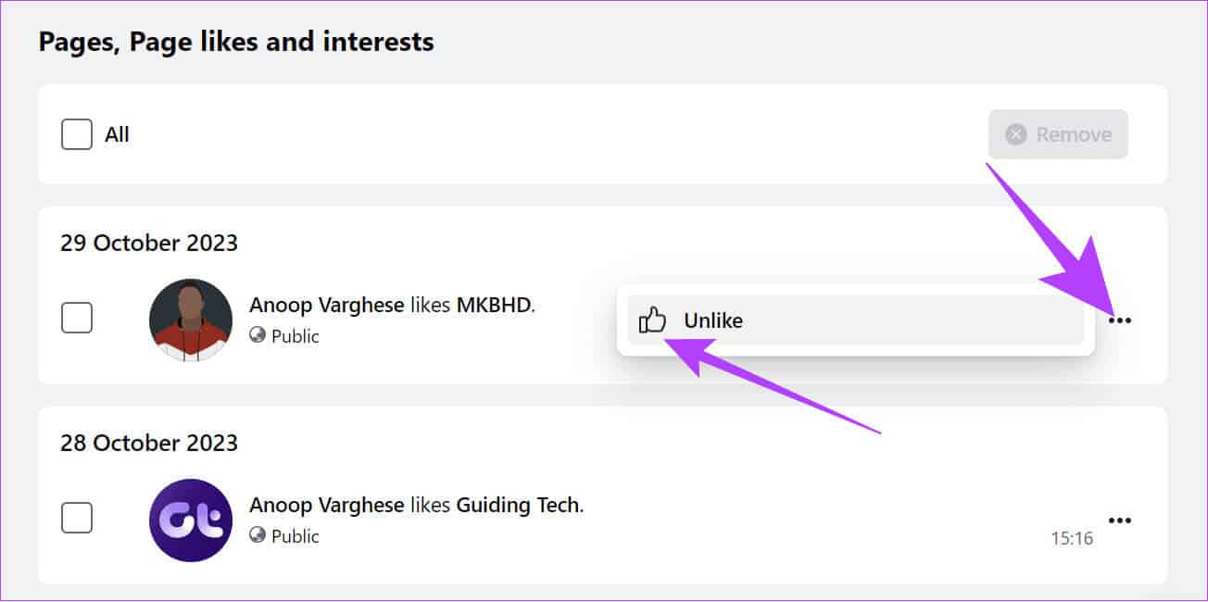Viewport: 1208px width, 602px height.
Task: Click the globe Public icon under MKBHD entry
Action: point(258,336)
